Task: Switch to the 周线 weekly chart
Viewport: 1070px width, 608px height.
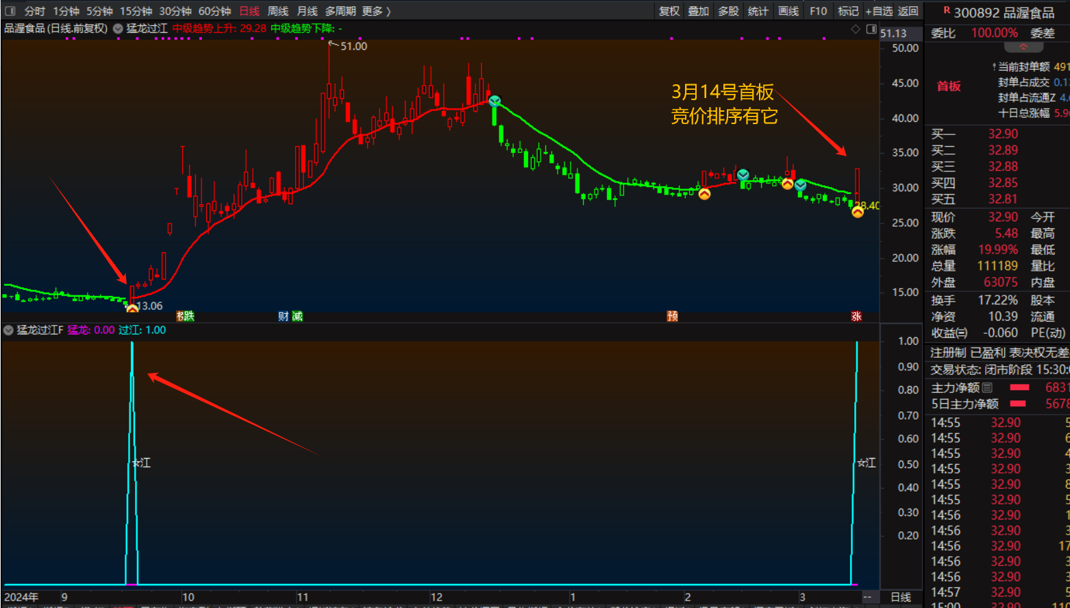Action: (277, 11)
